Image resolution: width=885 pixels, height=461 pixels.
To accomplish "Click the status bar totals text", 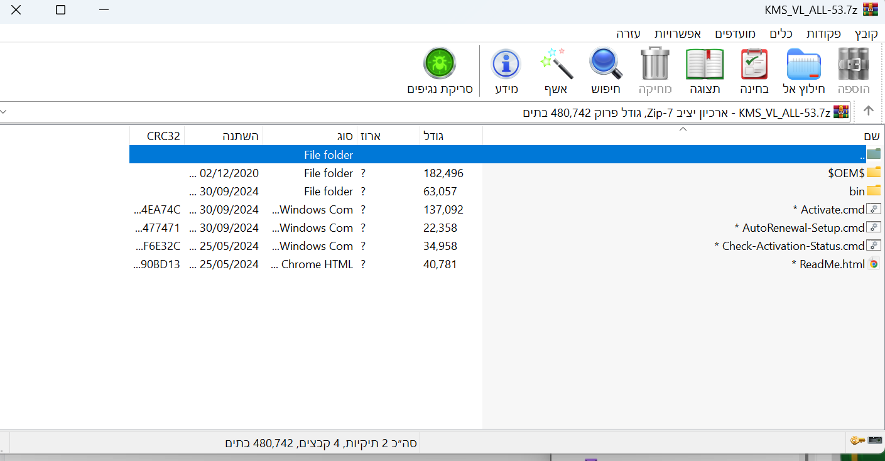I will (x=321, y=443).
